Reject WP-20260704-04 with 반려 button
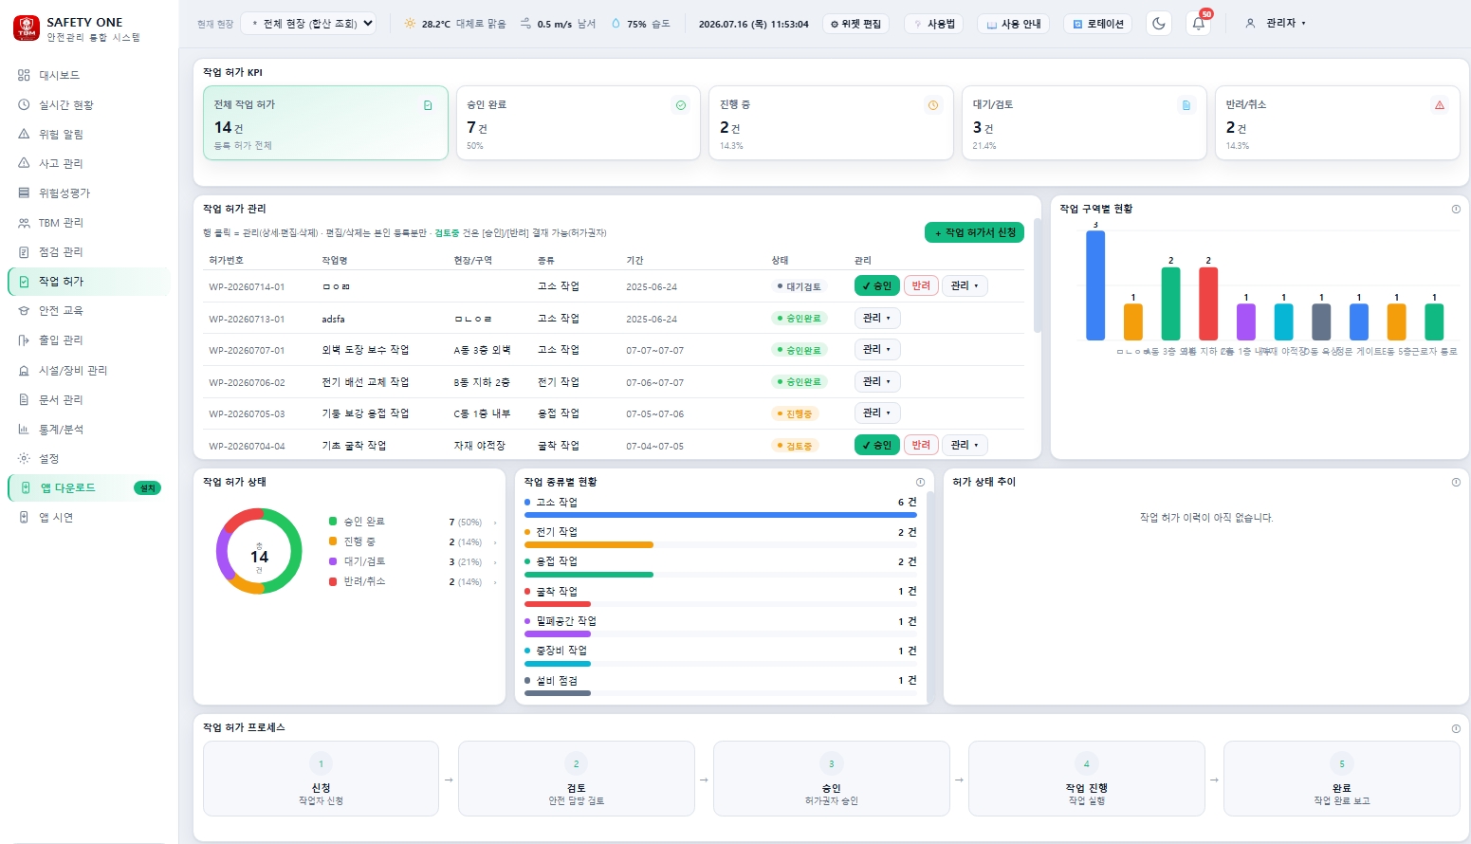This screenshot has width=1471, height=844. pyautogui.click(x=921, y=445)
